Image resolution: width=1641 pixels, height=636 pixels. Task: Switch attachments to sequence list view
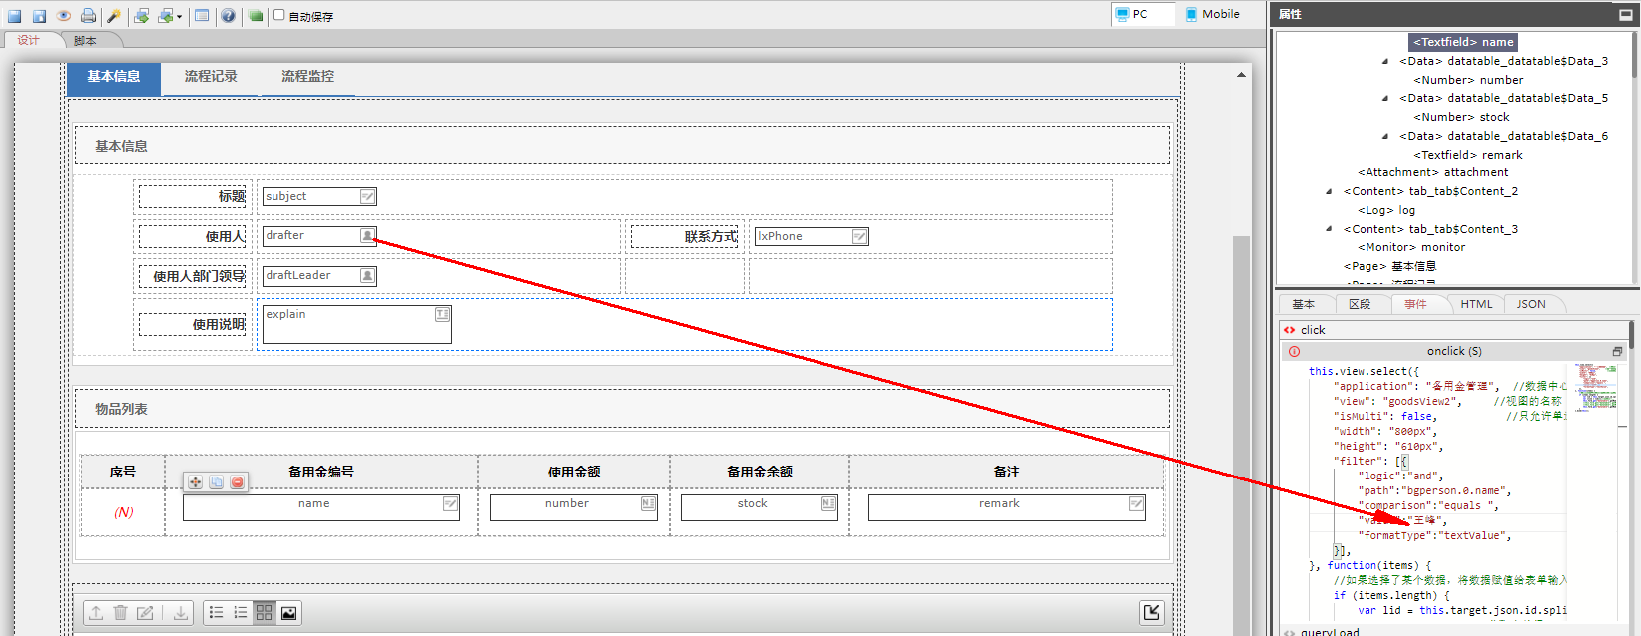pos(241,613)
